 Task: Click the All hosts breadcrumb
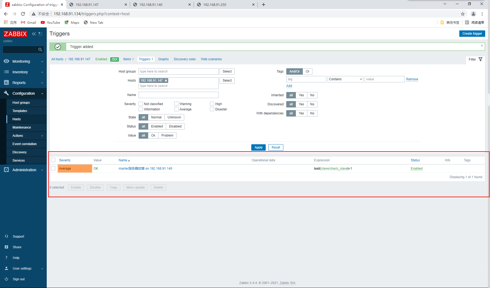(x=57, y=59)
